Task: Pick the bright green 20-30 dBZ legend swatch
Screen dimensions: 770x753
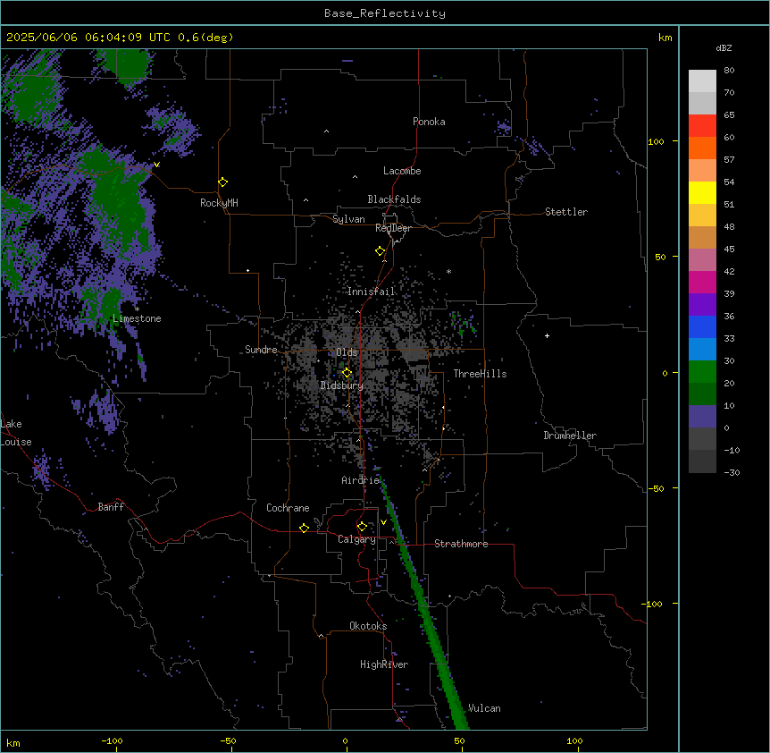Action: click(x=702, y=372)
